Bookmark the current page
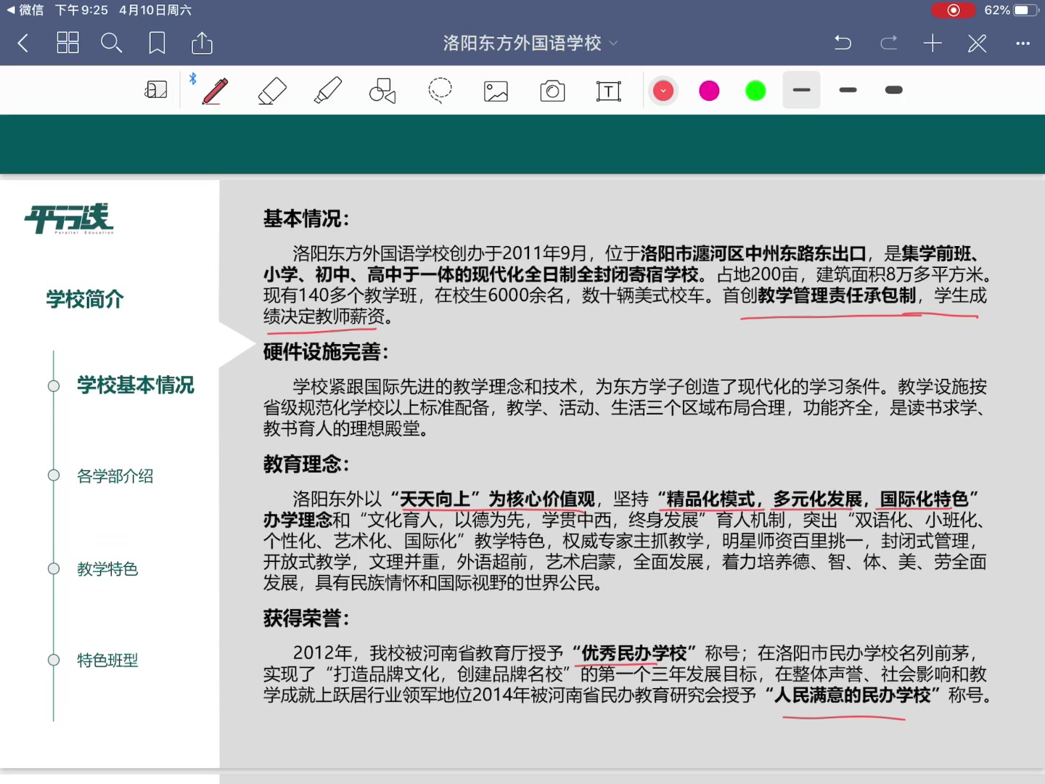 click(157, 43)
